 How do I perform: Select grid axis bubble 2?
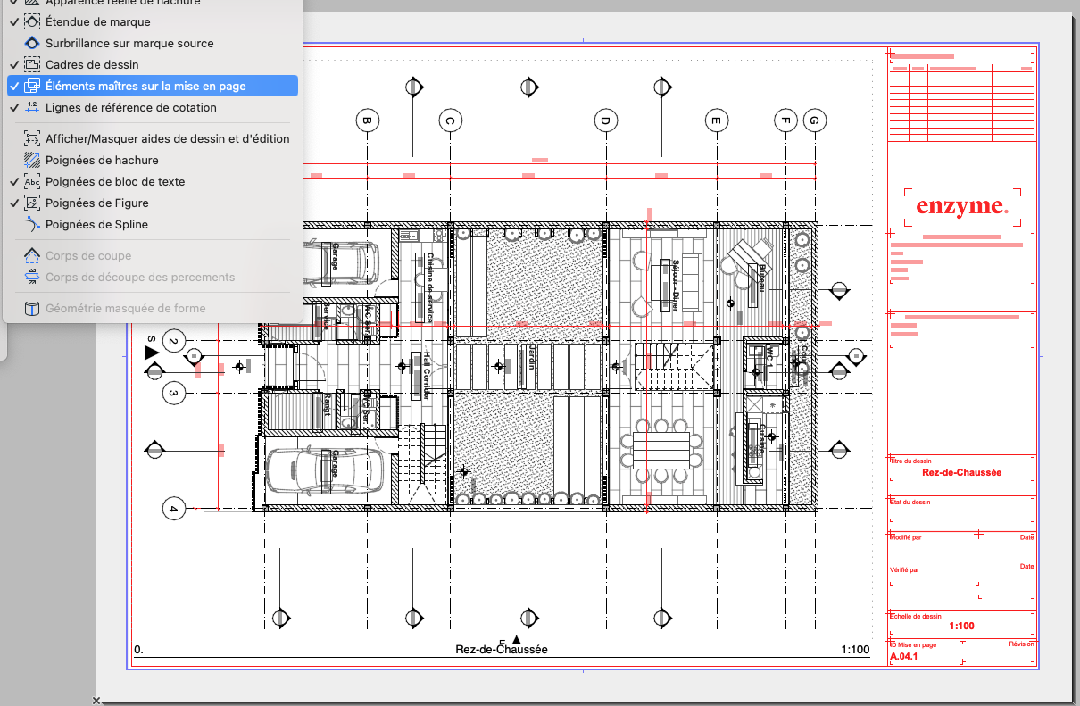pos(174,341)
